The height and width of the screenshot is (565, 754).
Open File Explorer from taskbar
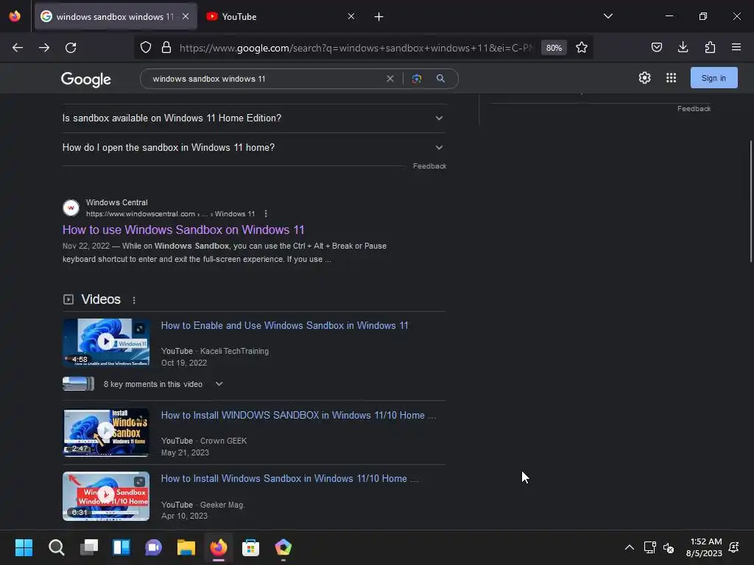(x=186, y=547)
